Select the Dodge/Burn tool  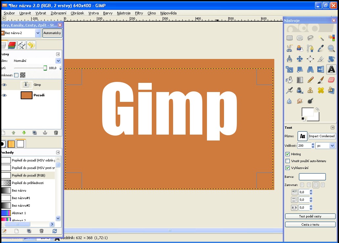[x=310, y=101]
